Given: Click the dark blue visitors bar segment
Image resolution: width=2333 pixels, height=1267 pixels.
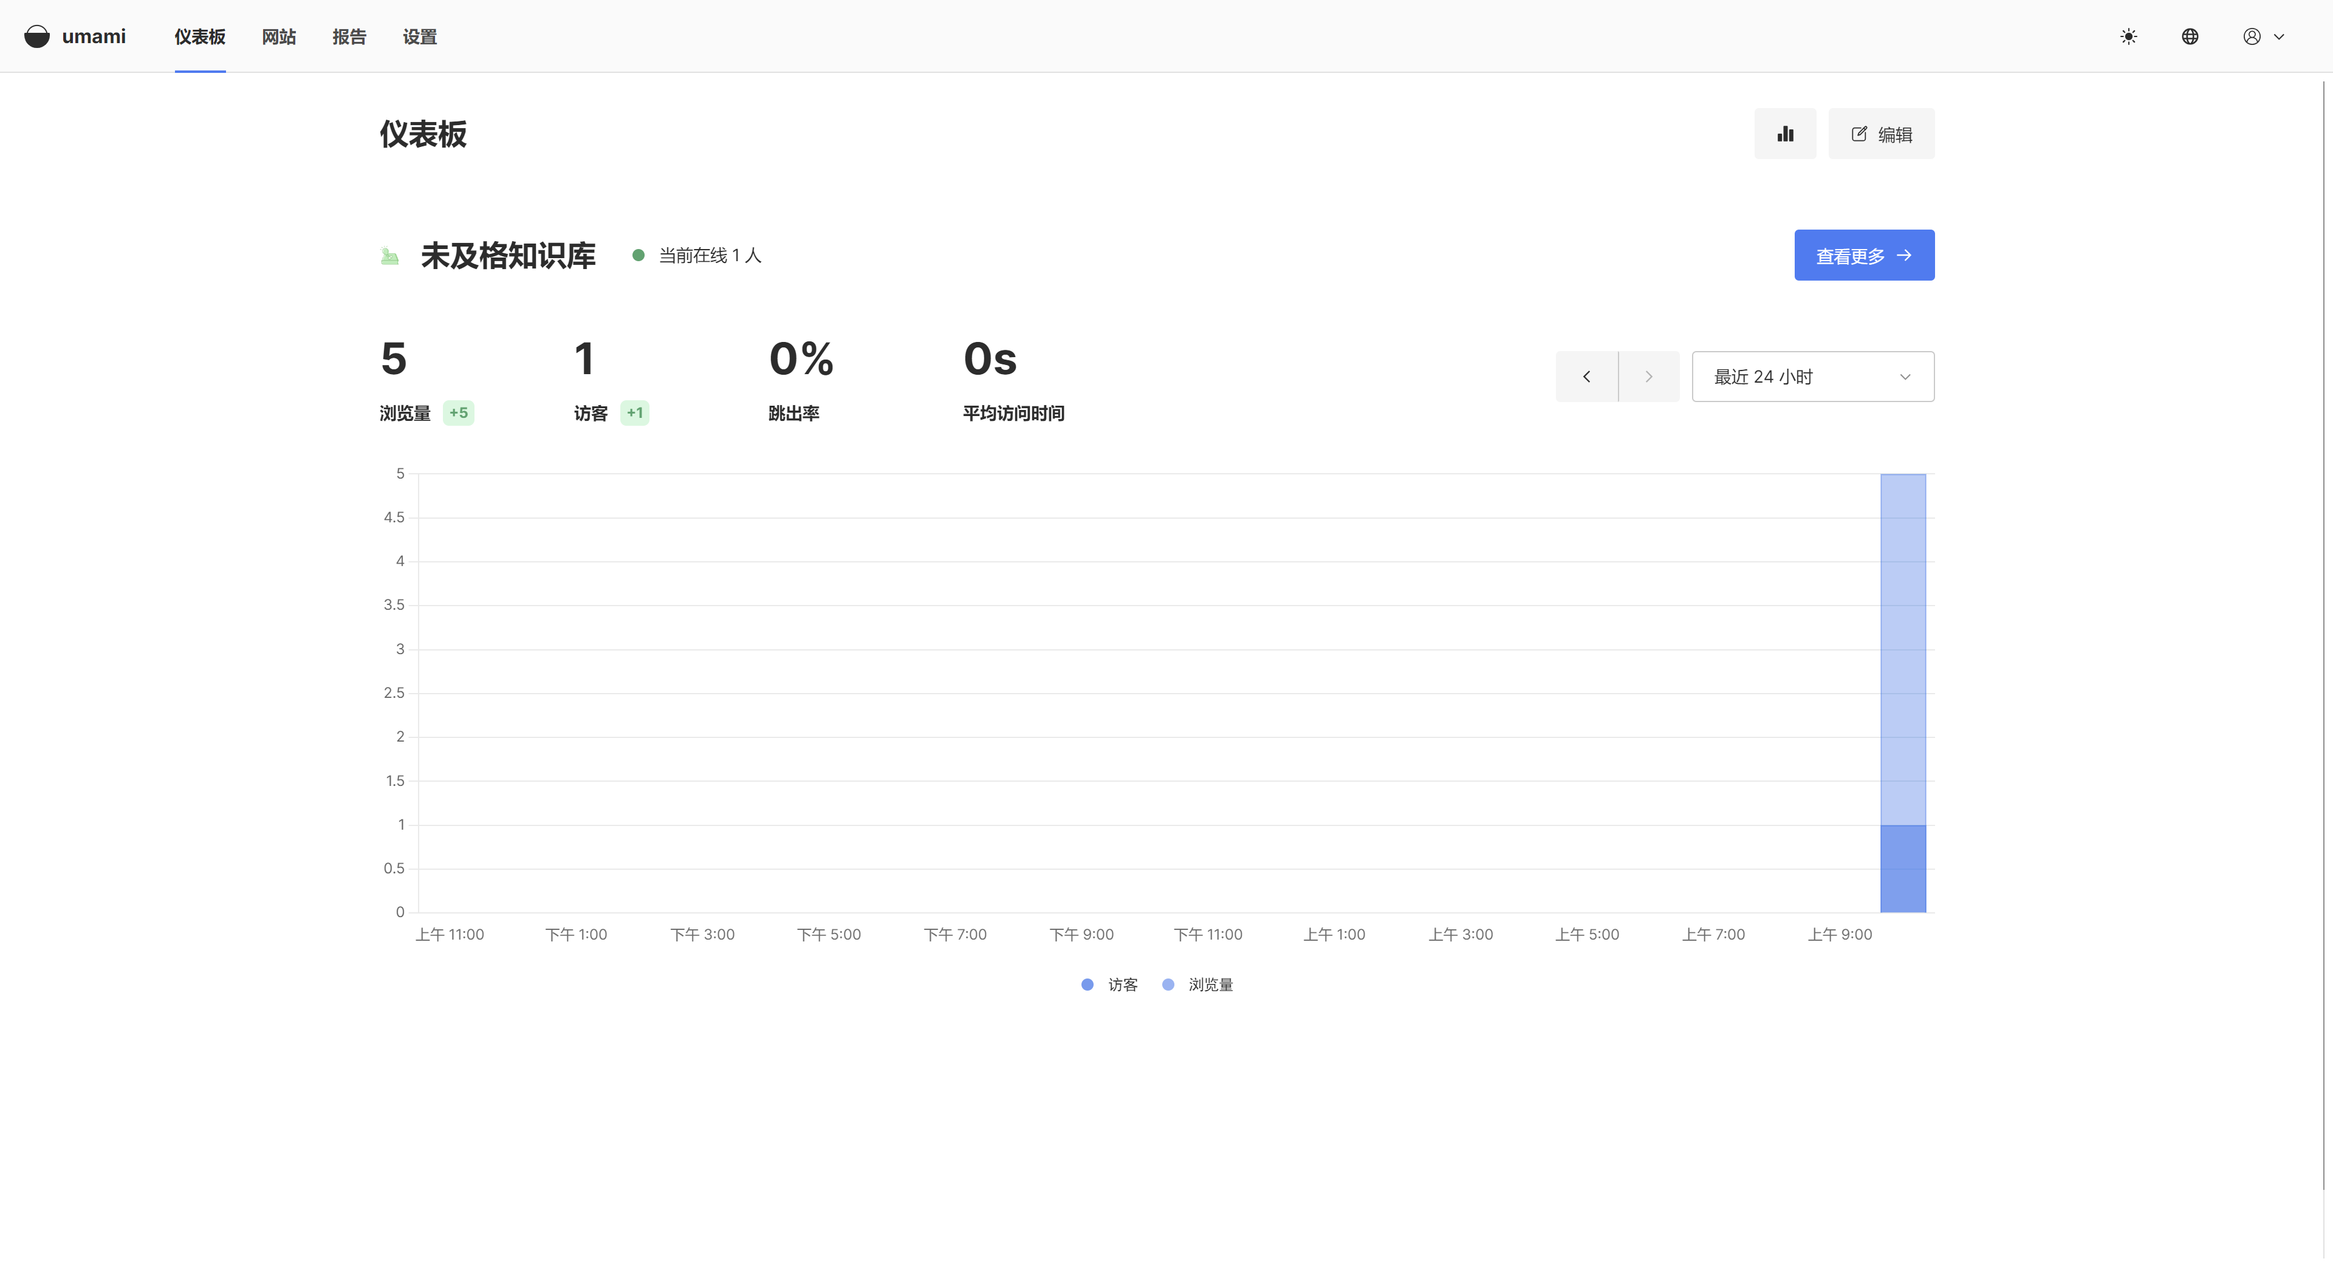Looking at the screenshot, I should [x=1903, y=869].
